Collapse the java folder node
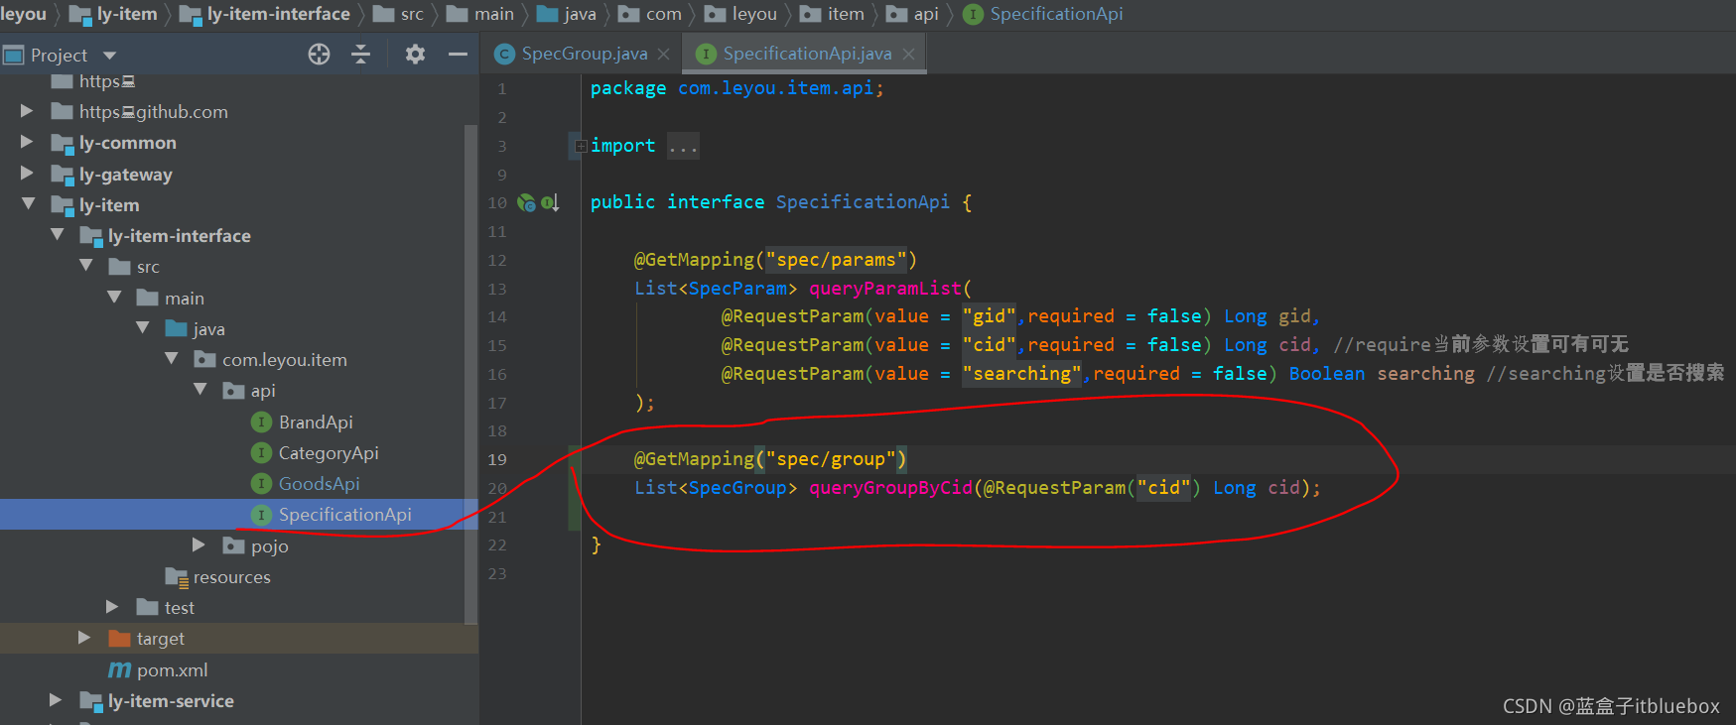The width and height of the screenshot is (1736, 725). pos(143,327)
